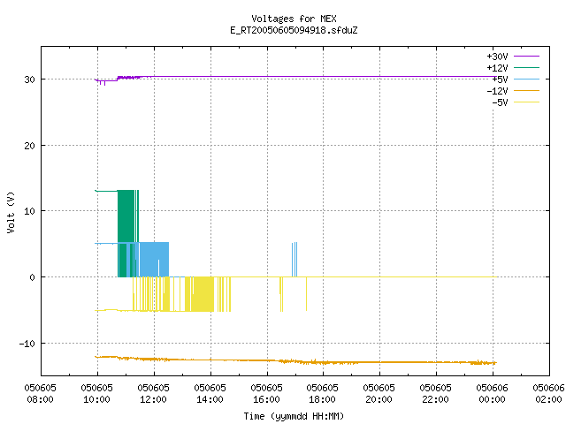The image size is (566, 424).
Task: Click the time tick 050605 08:00
Action: (x=41, y=393)
